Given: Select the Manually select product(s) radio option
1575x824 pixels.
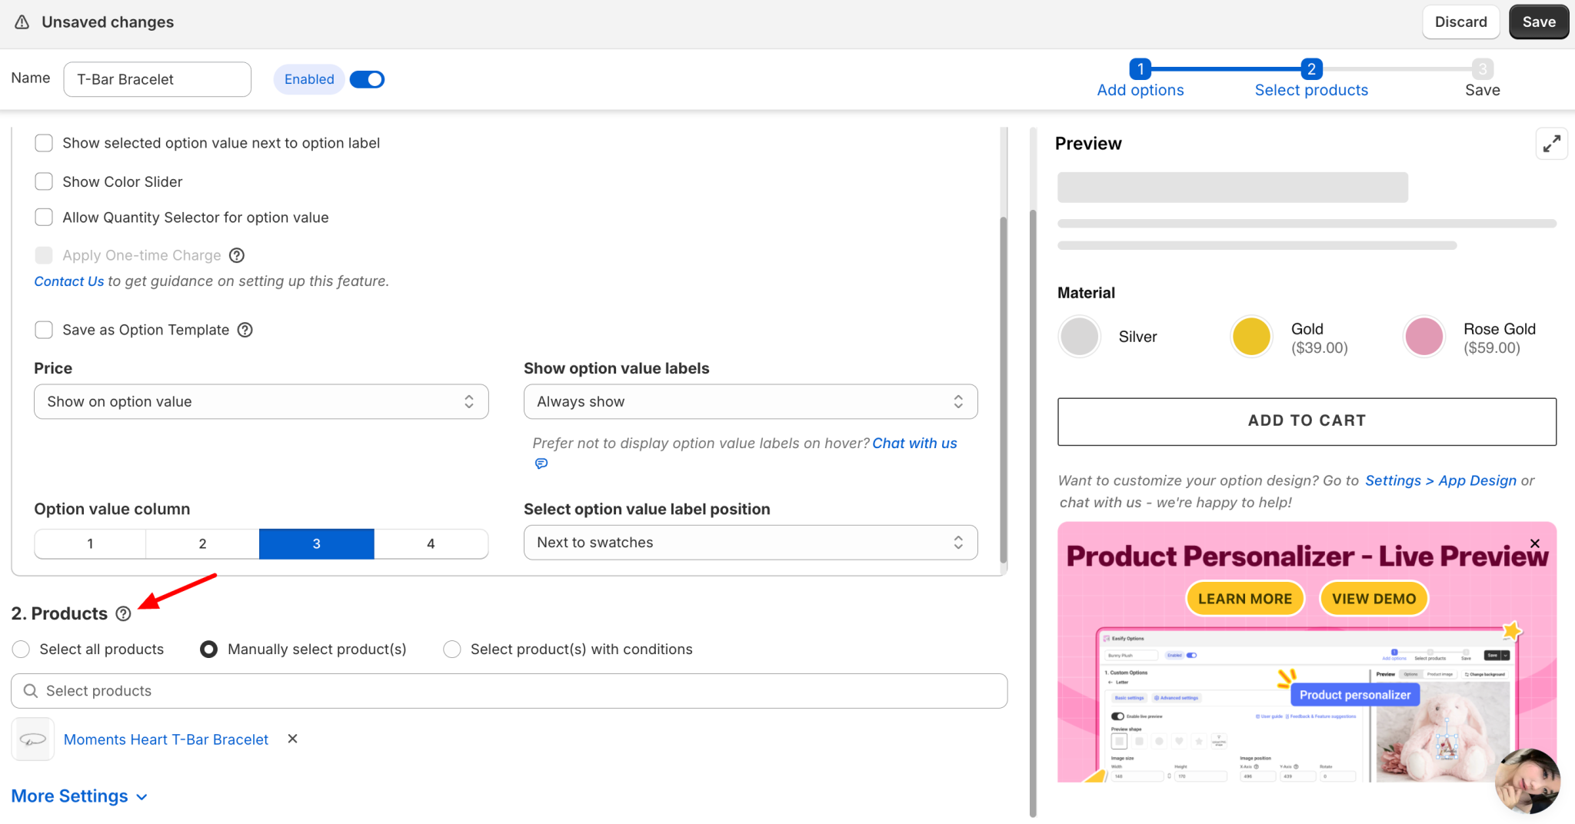Looking at the screenshot, I should tap(208, 649).
